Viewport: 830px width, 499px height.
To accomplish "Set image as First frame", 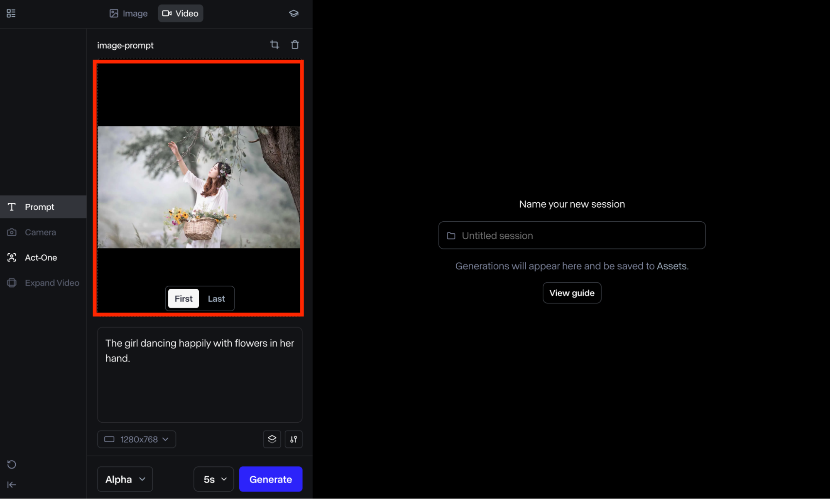I will (x=184, y=298).
